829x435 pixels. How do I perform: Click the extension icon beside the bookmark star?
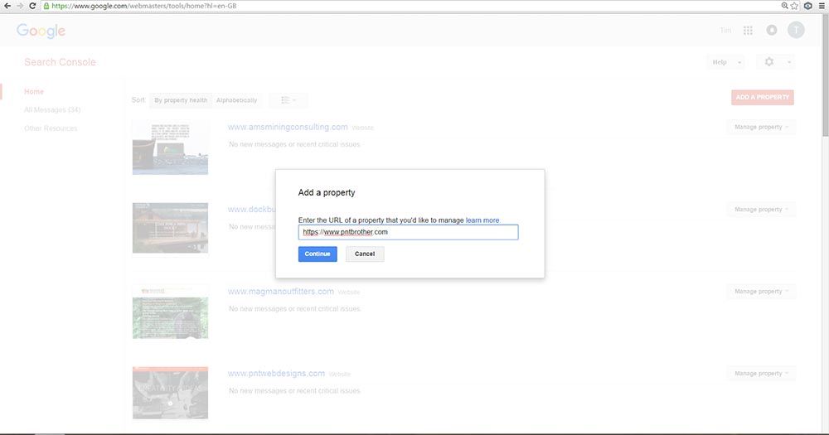click(807, 6)
